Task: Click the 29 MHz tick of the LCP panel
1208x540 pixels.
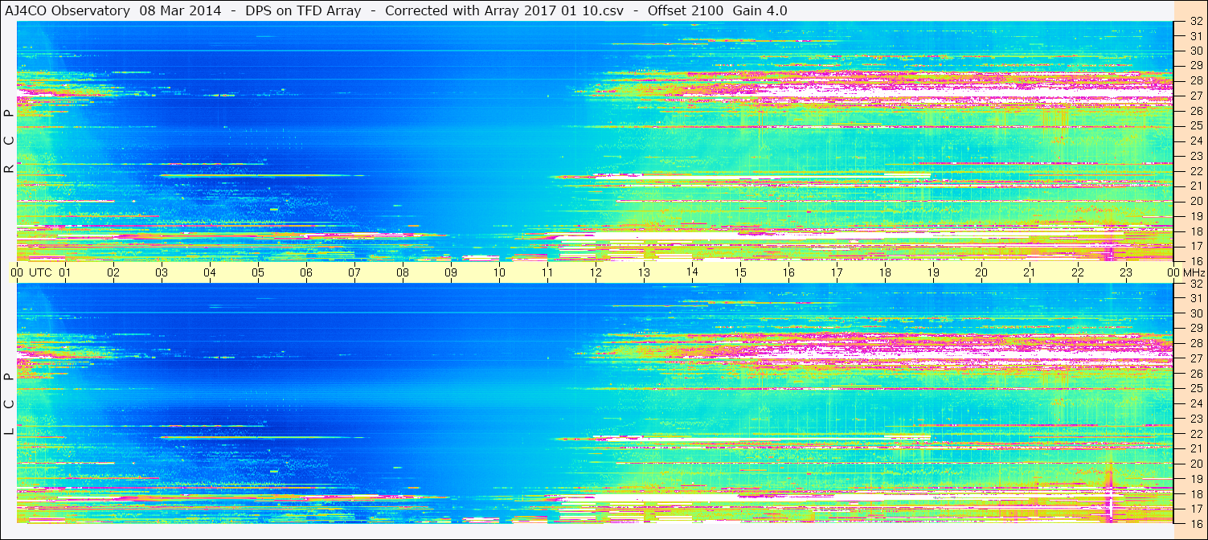Action: (x=1195, y=329)
